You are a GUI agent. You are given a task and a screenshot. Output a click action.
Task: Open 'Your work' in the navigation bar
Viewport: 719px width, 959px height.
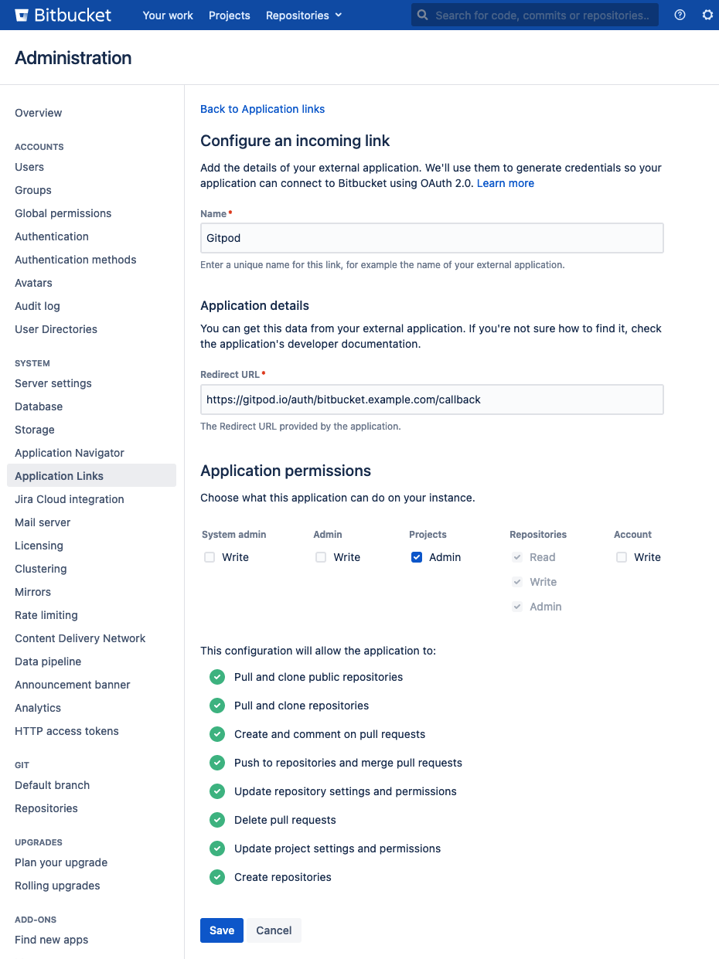coord(167,15)
